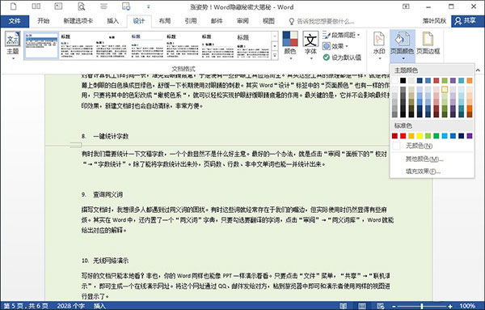This screenshot has height=310, width=485.
Task: Click the 水印 watermark button
Action: [379, 45]
